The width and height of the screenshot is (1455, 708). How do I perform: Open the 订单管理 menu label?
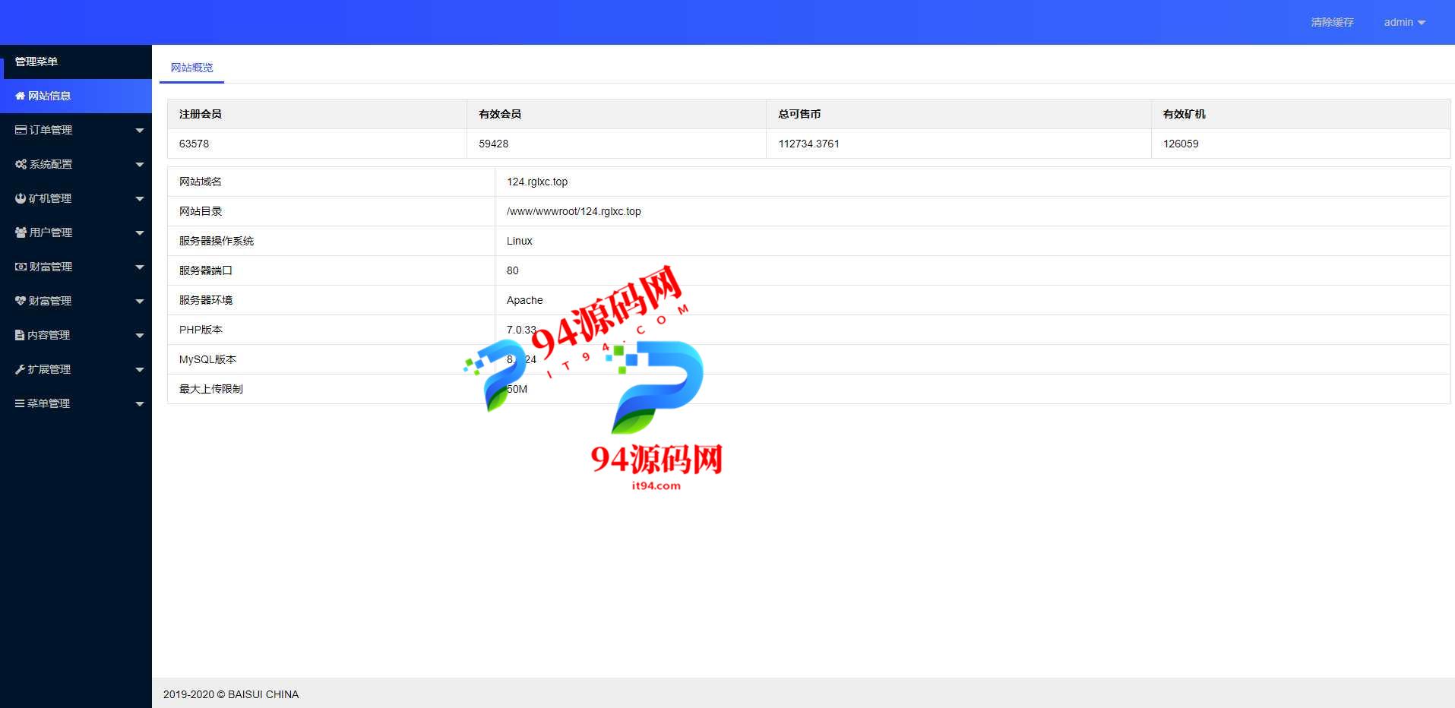tap(51, 130)
